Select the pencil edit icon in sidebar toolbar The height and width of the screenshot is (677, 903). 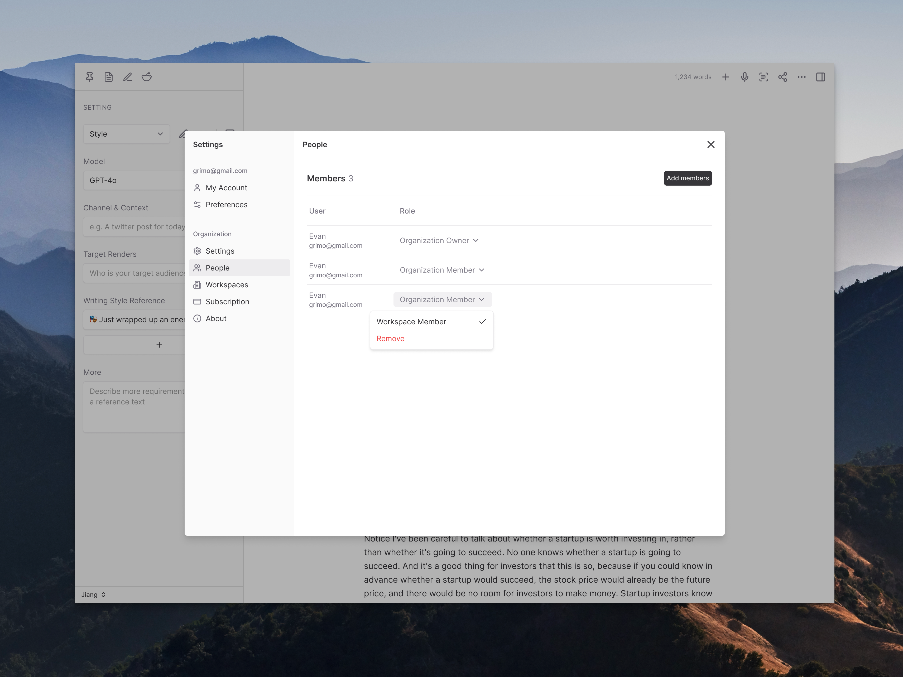coord(127,77)
